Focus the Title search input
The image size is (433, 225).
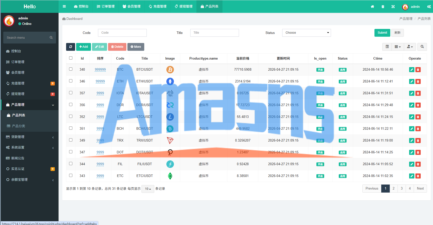point(215,33)
